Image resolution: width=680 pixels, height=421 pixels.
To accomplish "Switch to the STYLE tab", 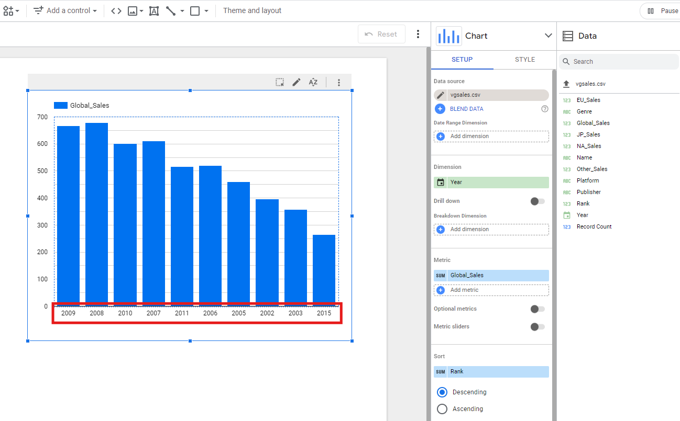I will pos(524,60).
